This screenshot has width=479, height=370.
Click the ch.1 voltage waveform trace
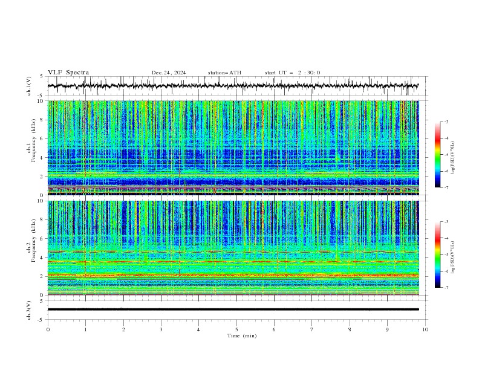click(x=233, y=86)
